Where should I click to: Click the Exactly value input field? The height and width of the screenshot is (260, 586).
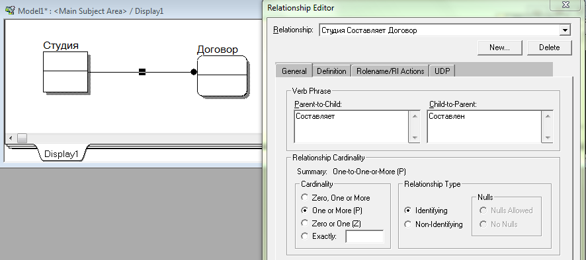tap(364, 236)
